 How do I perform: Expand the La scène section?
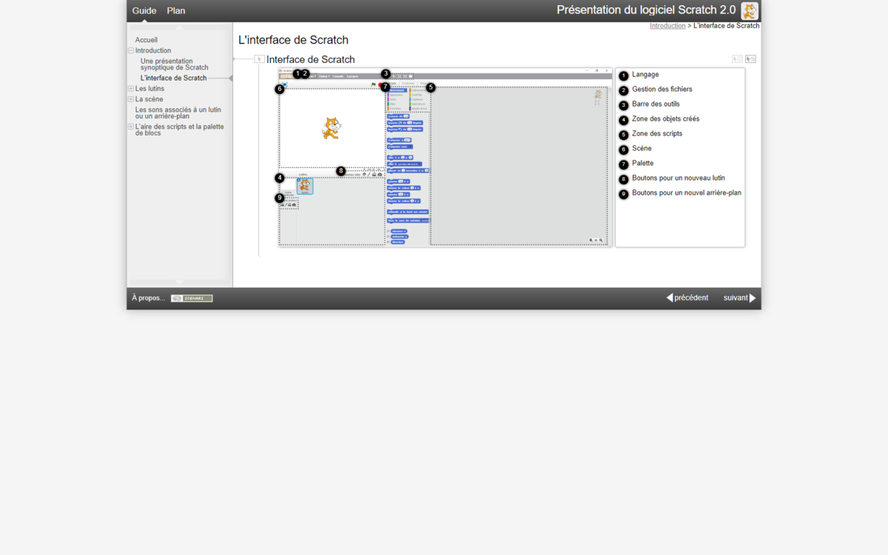click(130, 98)
